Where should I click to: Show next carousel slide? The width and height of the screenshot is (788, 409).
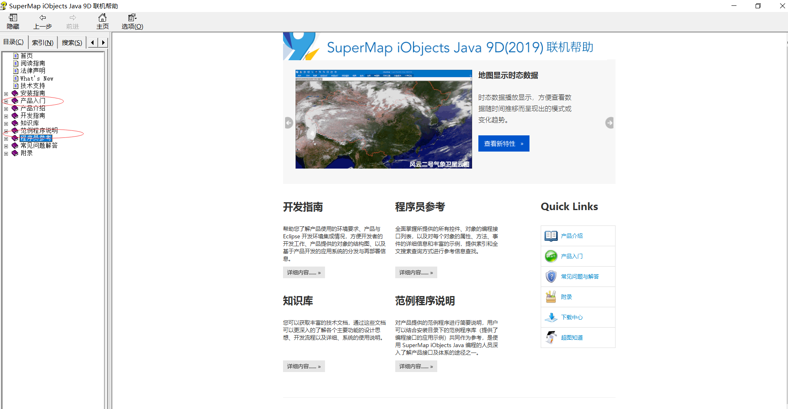coord(610,123)
